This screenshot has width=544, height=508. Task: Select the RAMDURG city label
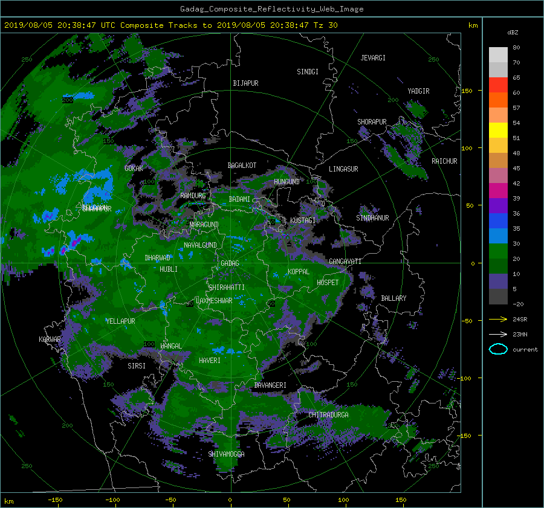click(193, 196)
